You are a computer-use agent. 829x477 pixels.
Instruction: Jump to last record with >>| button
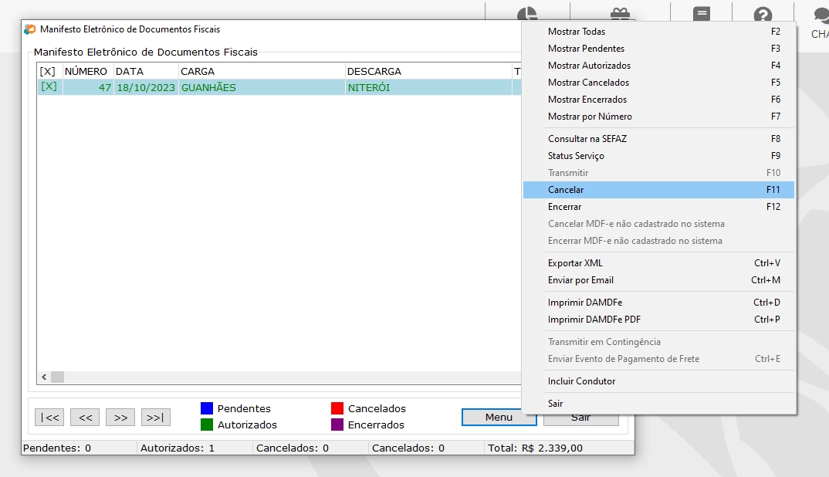(155, 418)
